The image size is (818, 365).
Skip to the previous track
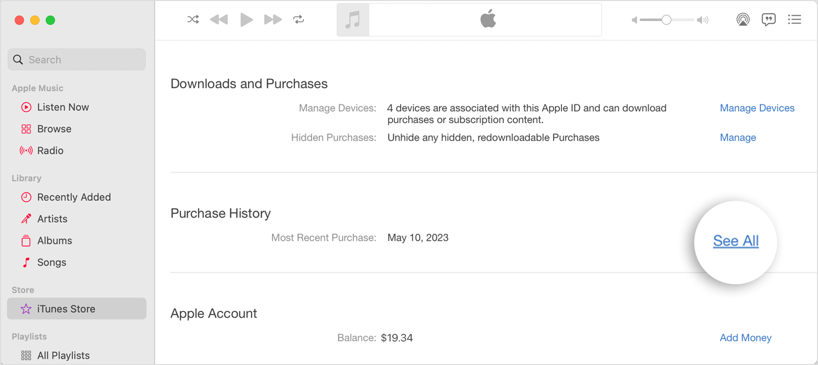point(219,20)
